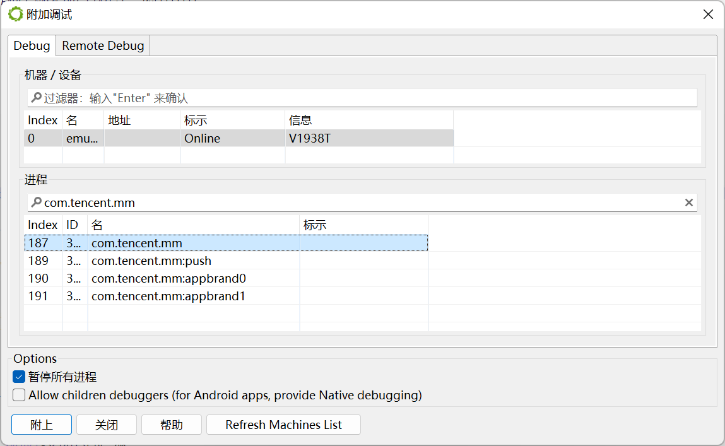Click the 标示 header in process table

click(x=364, y=225)
